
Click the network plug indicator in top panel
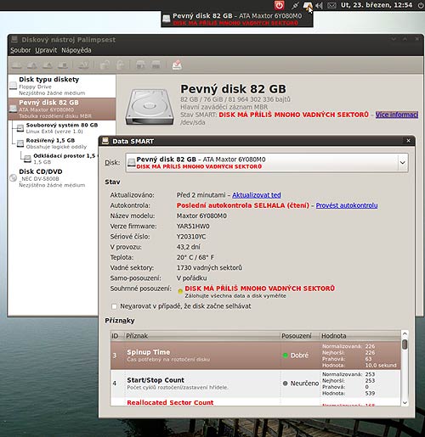pyautogui.click(x=295, y=5)
